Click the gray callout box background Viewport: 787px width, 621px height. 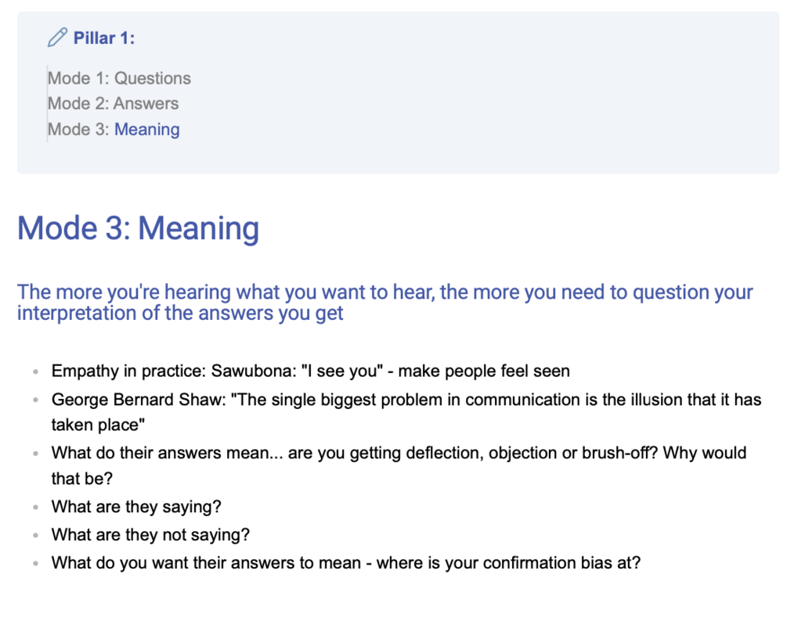click(477, 100)
